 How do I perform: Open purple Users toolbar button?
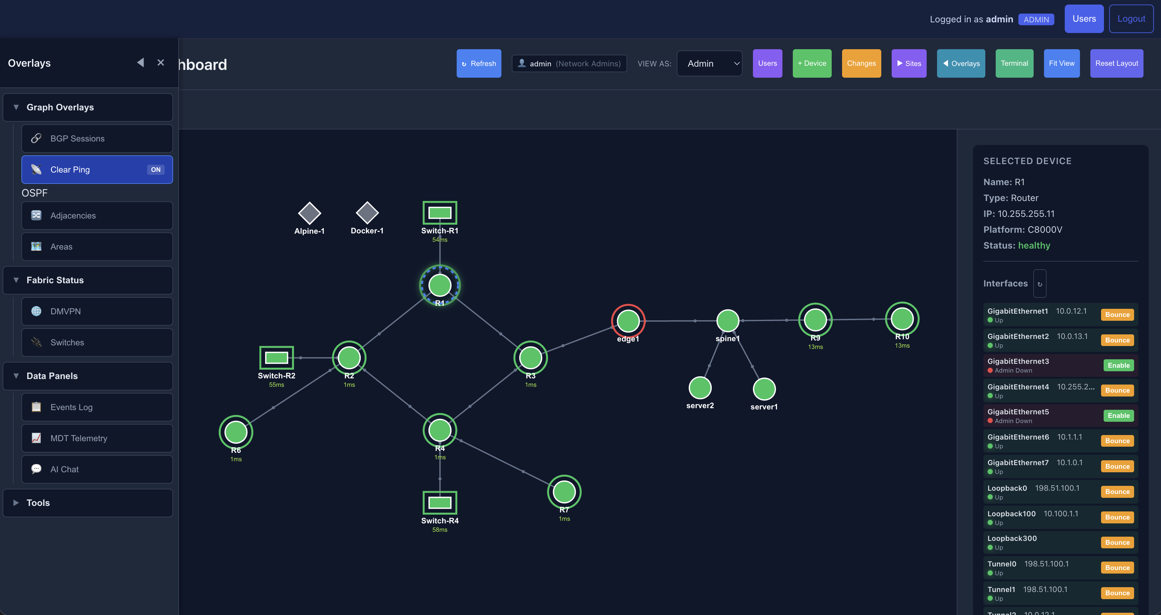(768, 63)
